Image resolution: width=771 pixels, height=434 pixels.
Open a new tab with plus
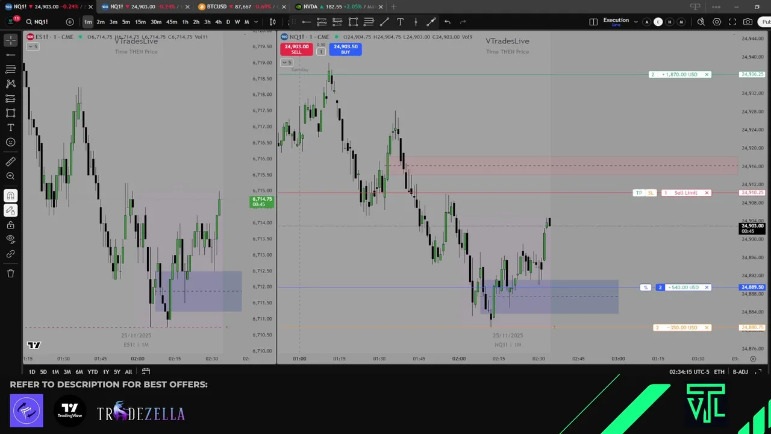click(393, 7)
